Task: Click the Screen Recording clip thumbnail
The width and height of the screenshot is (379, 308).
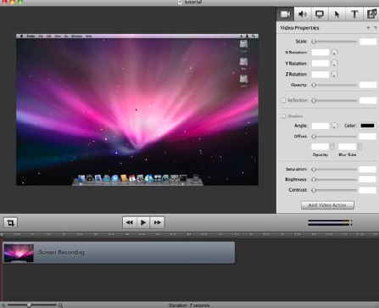Action: 19,253
